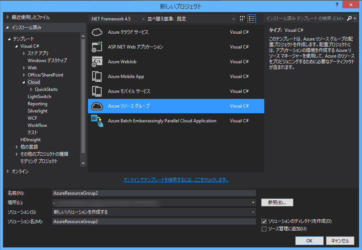Click the search magnifier icon
This screenshot has height=250, width=362.
click(349, 19)
